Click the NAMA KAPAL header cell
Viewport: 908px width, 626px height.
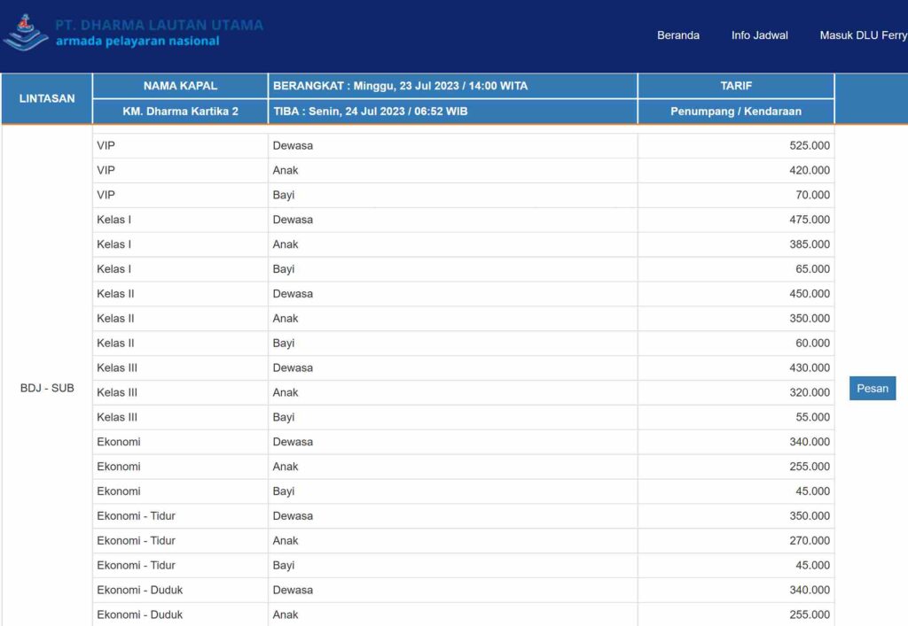180,86
